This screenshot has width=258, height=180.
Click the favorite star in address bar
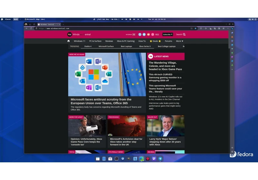(195, 28)
